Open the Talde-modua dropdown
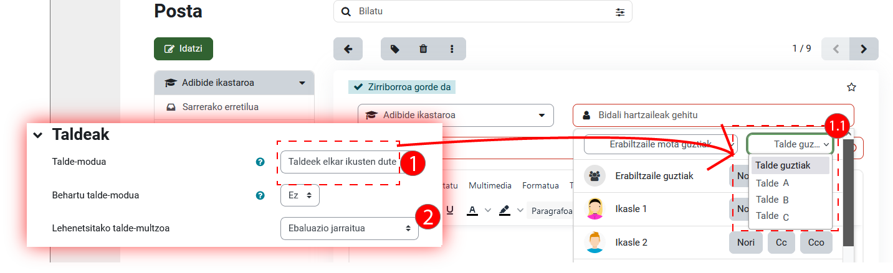893x273 pixels. (341, 162)
